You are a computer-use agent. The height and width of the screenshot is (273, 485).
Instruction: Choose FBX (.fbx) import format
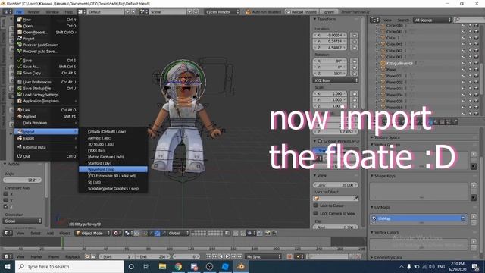click(x=113, y=150)
